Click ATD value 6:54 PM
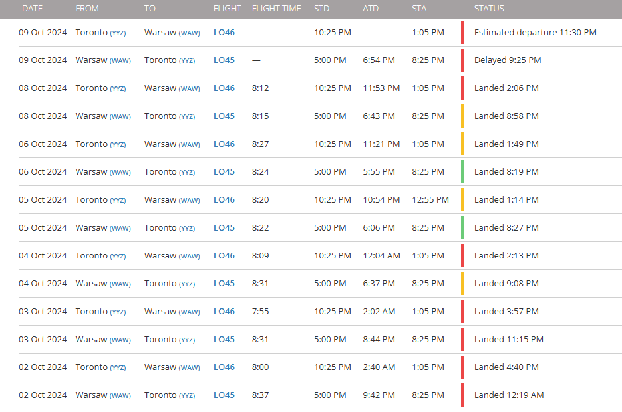This screenshot has width=622, height=412. (x=379, y=60)
